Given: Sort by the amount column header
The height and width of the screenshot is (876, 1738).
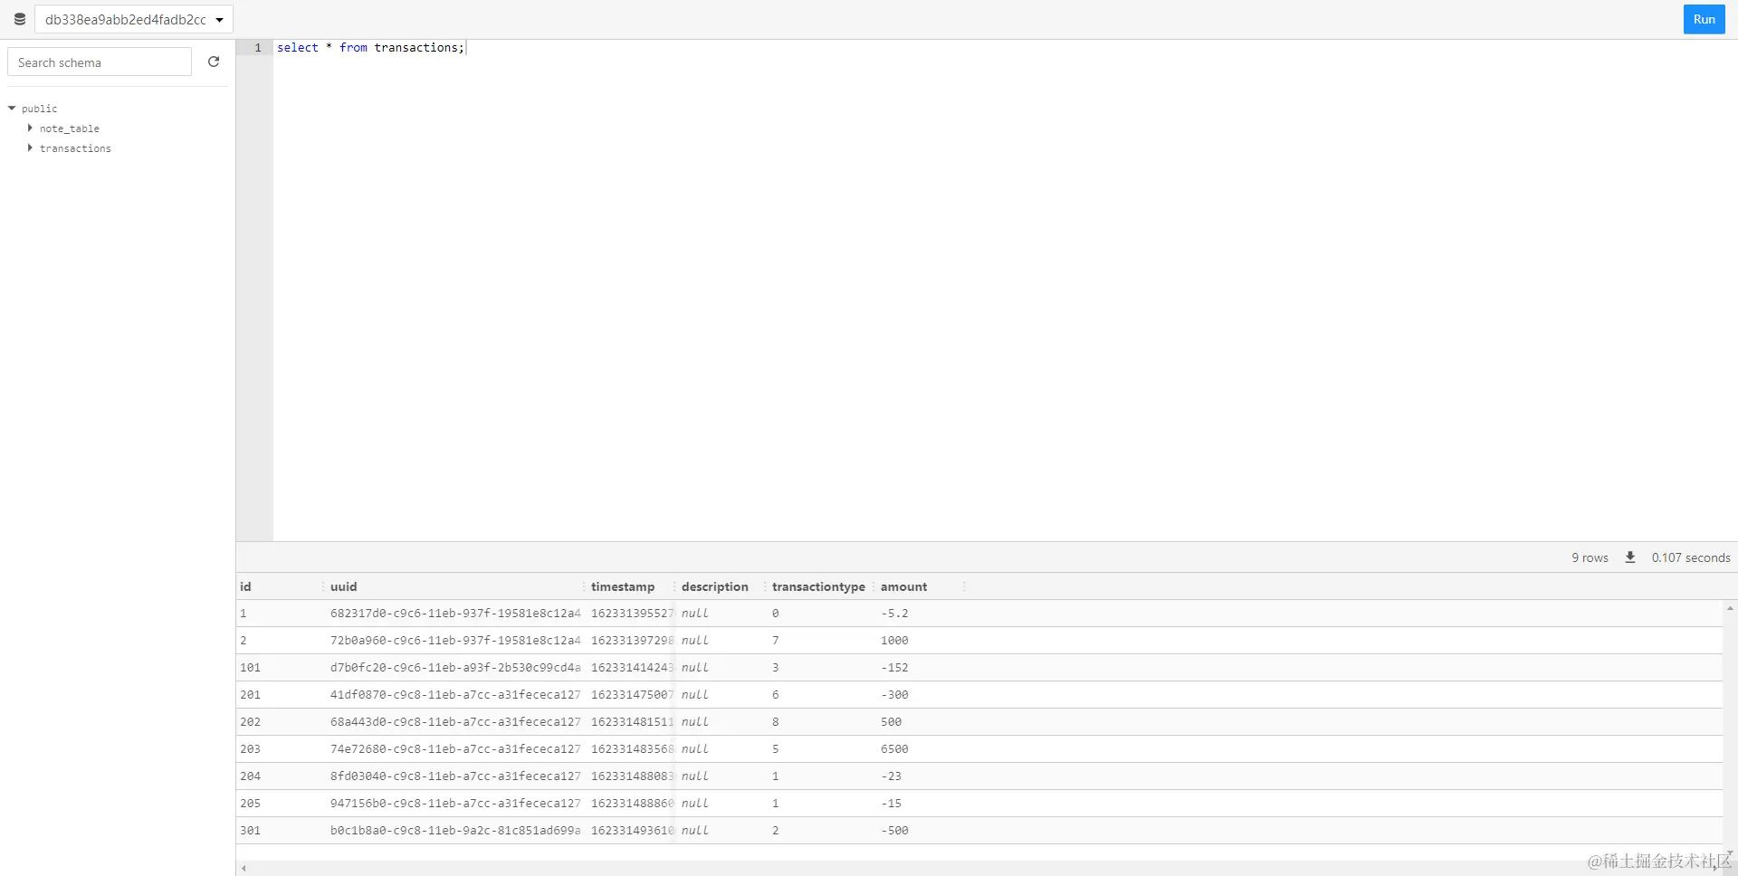Looking at the screenshot, I should pyautogui.click(x=903, y=586).
